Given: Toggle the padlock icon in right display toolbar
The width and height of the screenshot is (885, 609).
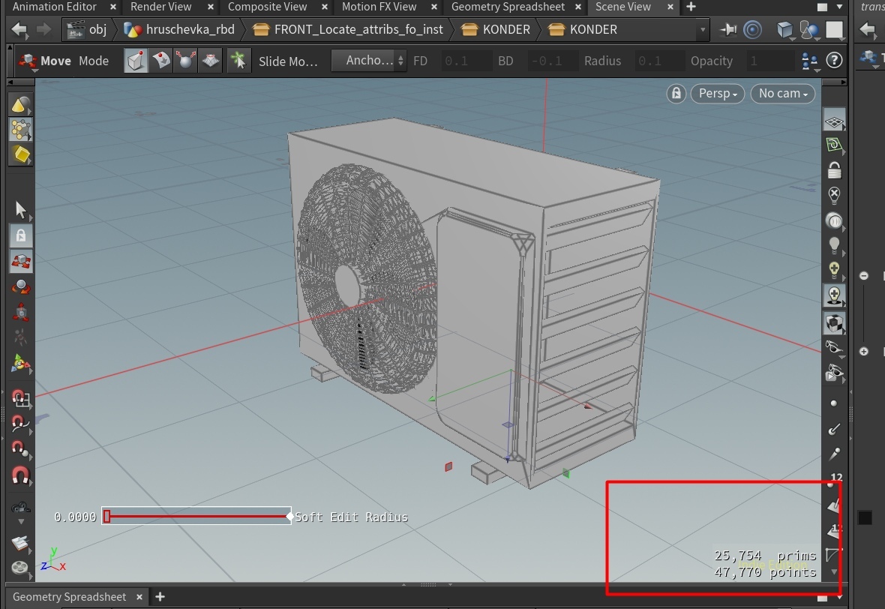Looking at the screenshot, I should (x=833, y=171).
